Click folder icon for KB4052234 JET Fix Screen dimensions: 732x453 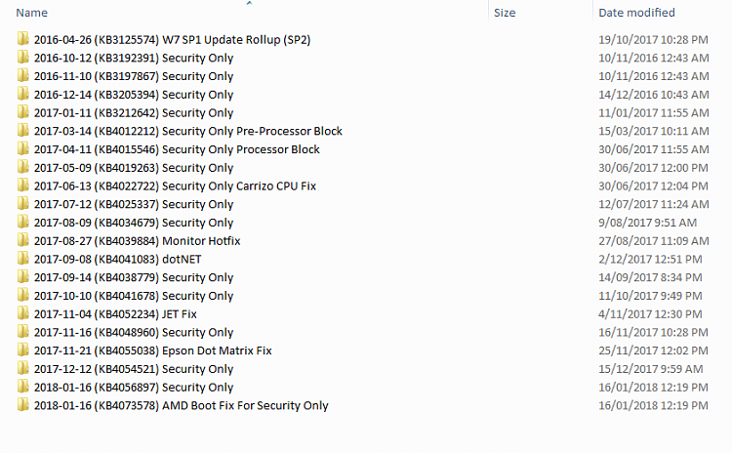[23, 313]
